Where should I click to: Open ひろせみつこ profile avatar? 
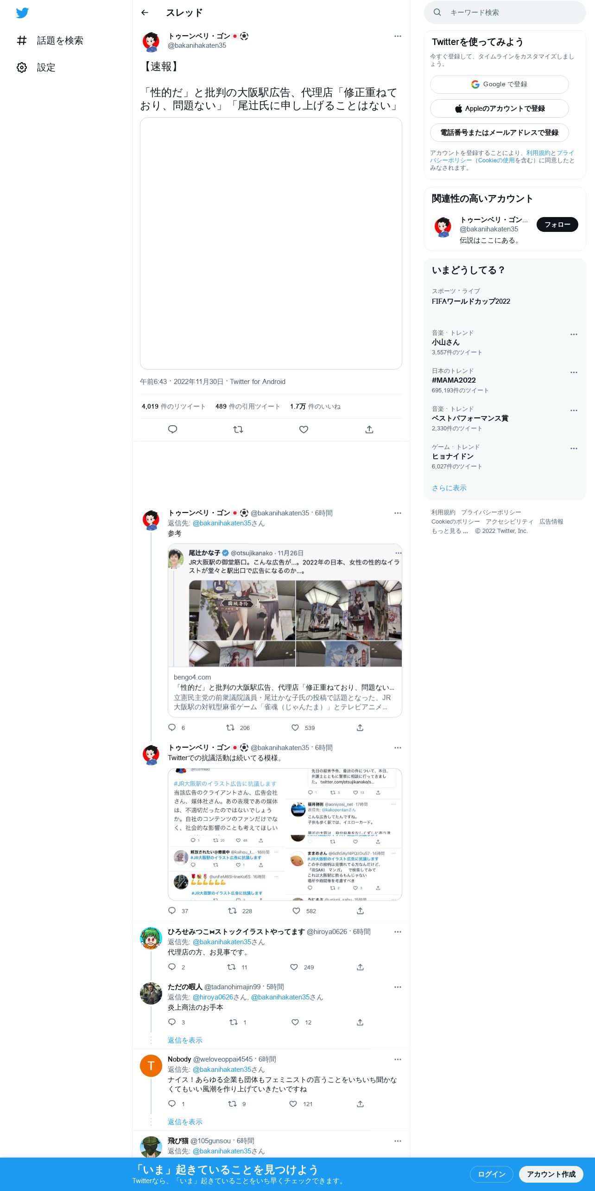pos(151,939)
